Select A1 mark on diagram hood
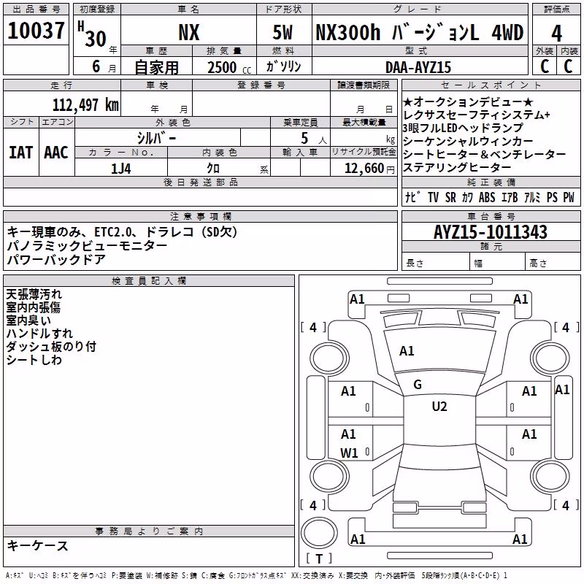 tap(407, 351)
